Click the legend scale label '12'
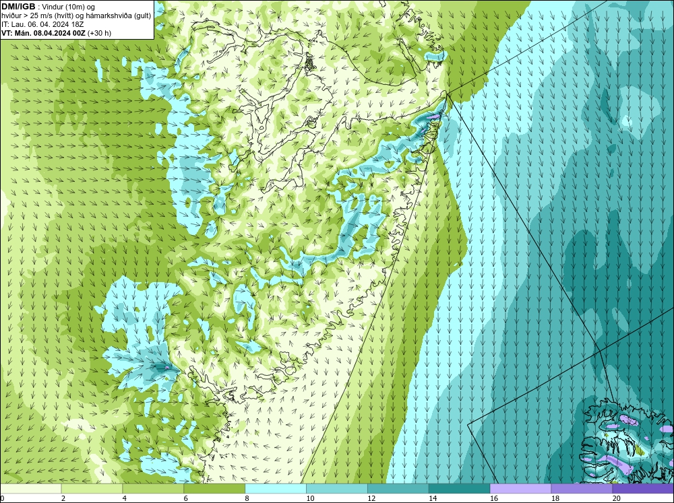Viewport: 674px width, 503px height. coord(371,498)
